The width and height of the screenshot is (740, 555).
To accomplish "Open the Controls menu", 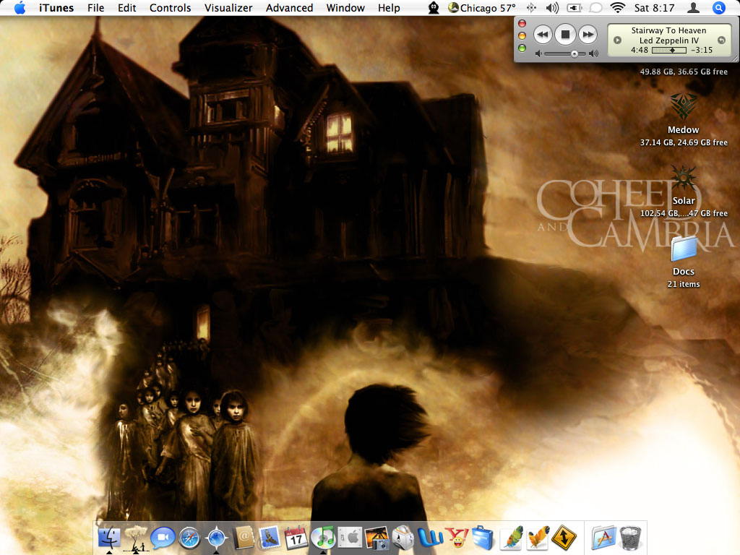I will pos(171,7).
